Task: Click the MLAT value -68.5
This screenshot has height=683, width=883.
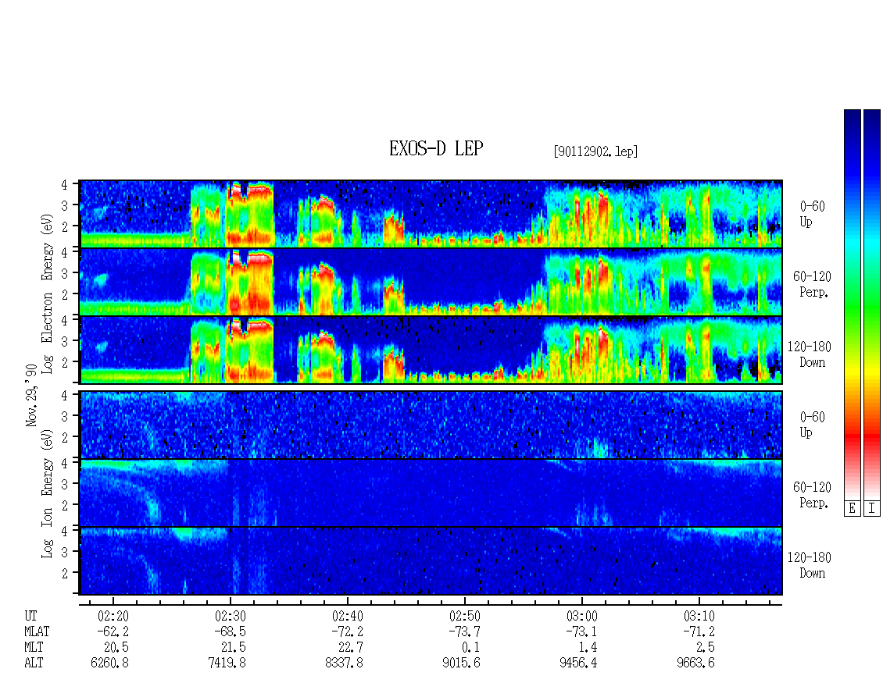Action: pyautogui.click(x=230, y=631)
